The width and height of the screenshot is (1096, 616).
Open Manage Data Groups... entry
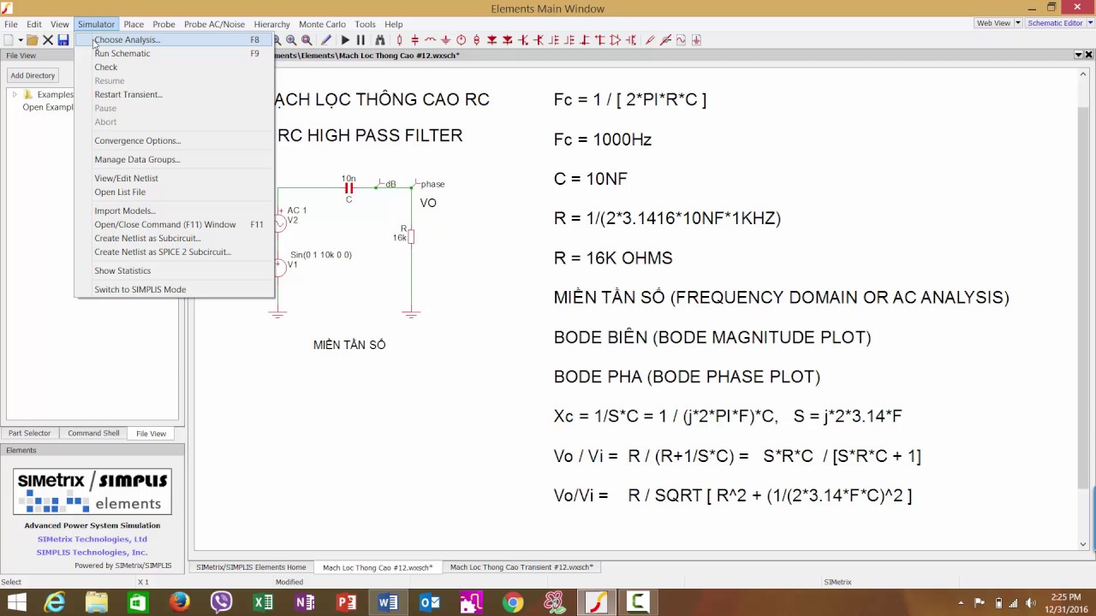pos(175,159)
